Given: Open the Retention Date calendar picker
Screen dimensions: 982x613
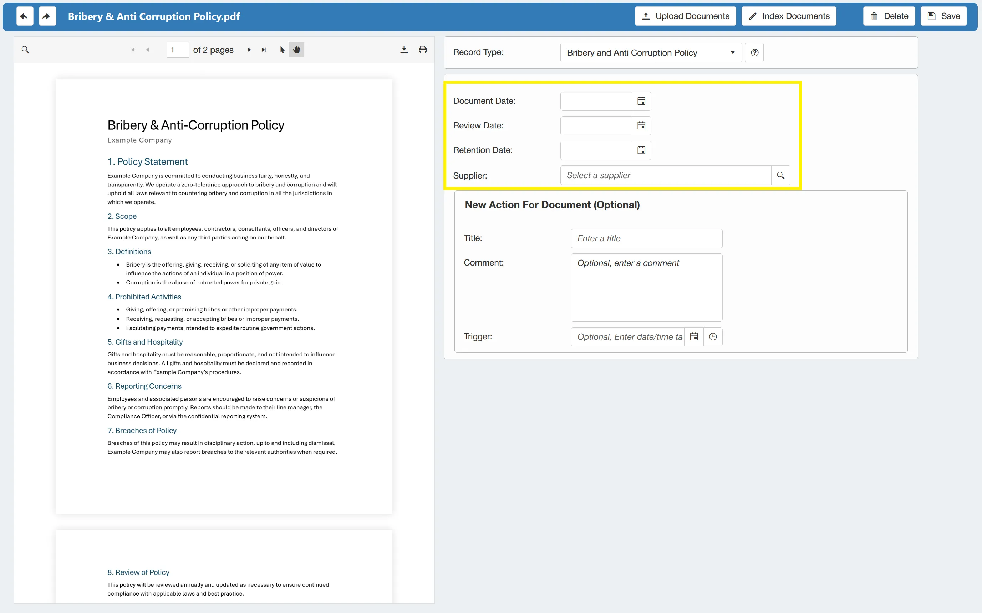Looking at the screenshot, I should pos(641,150).
